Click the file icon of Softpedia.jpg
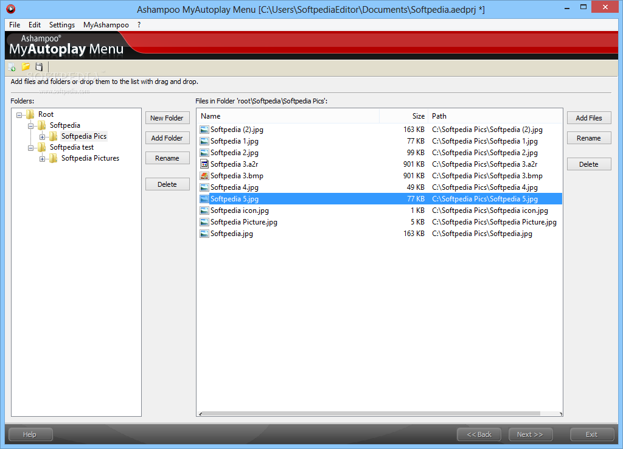The image size is (623, 449). click(x=204, y=234)
